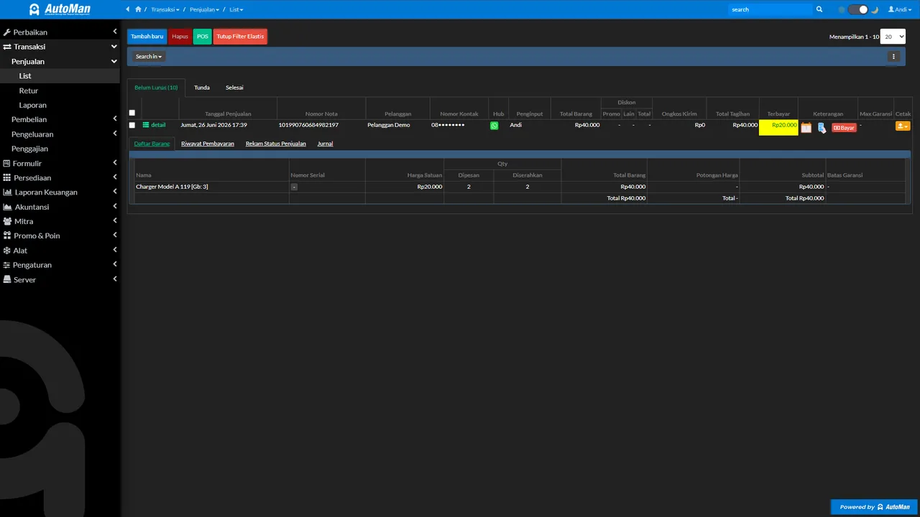The height and width of the screenshot is (517, 920).
Task: Click the Akuntansi arrows icon
Action: pos(7,207)
